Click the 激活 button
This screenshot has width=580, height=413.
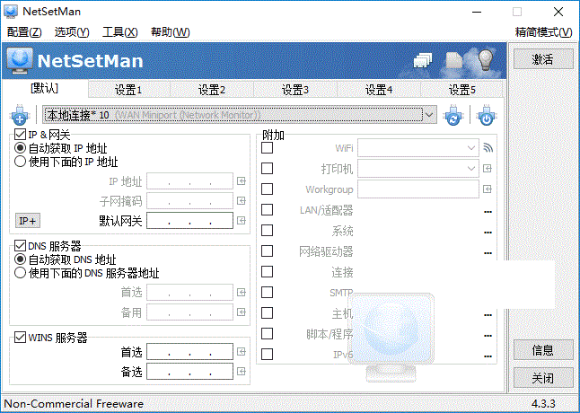[543, 59]
